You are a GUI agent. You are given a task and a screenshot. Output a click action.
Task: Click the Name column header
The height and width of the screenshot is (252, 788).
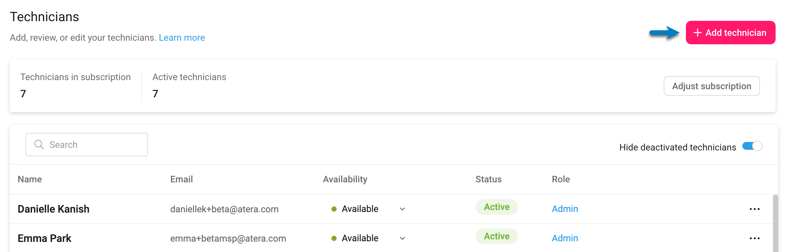(x=30, y=179)
